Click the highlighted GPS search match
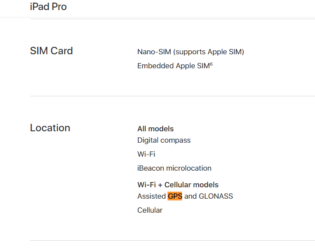 point(175,196)
